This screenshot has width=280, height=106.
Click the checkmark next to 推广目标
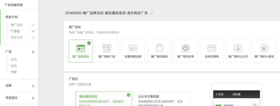(x=33, y=25)
